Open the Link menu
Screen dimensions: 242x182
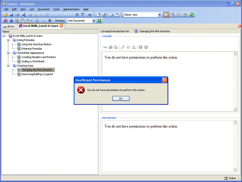[32, 9]
